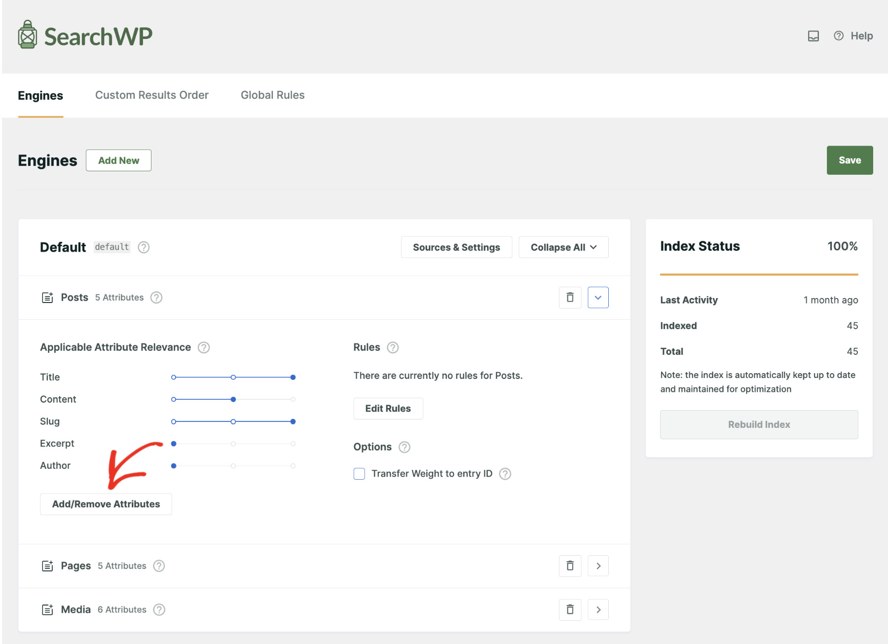Click the 'default' engine slug label
This screenshot has height=644, width=888.
[112, 247]
